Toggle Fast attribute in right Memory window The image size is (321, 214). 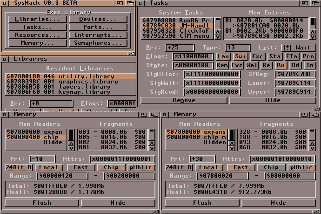coord(241,167)
